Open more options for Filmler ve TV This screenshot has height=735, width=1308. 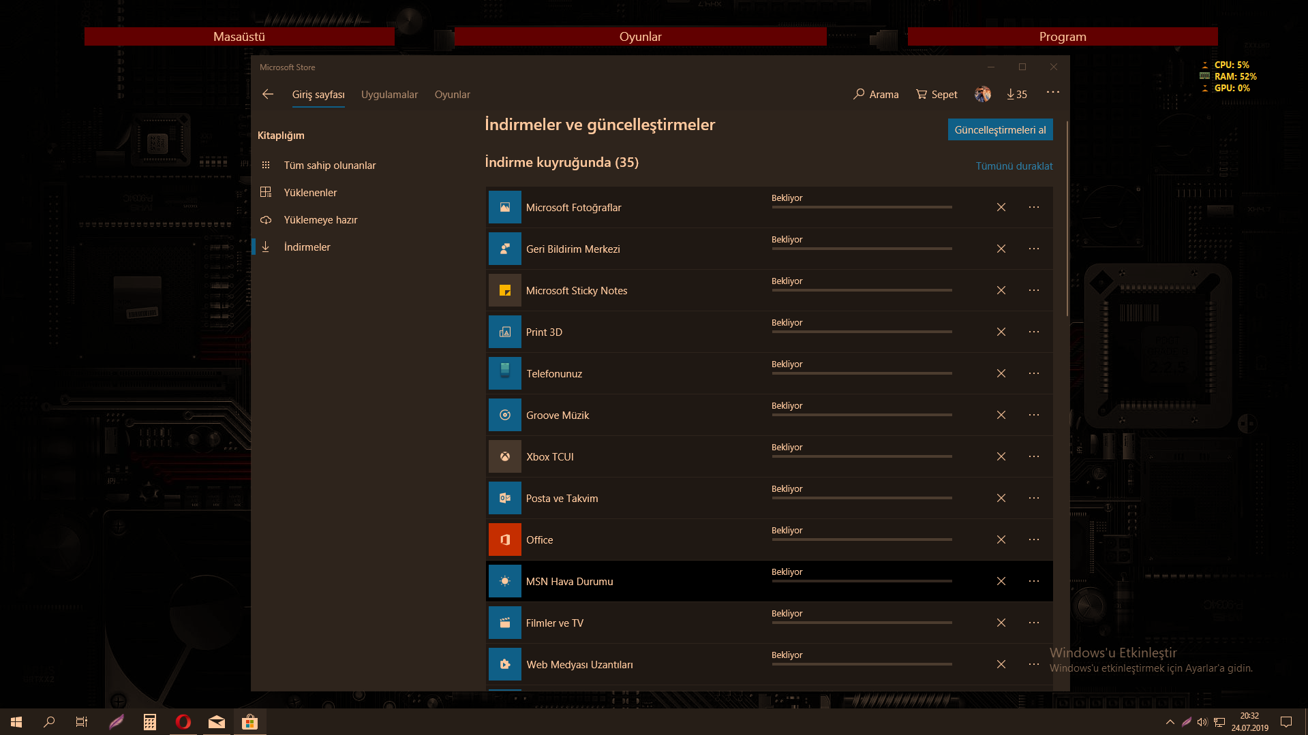pyautogui.click(x=1034, y=623)
